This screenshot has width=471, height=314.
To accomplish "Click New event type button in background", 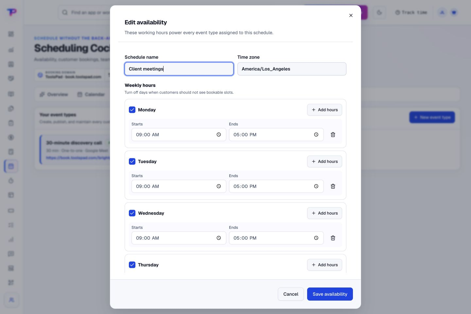I will point(432,117).
